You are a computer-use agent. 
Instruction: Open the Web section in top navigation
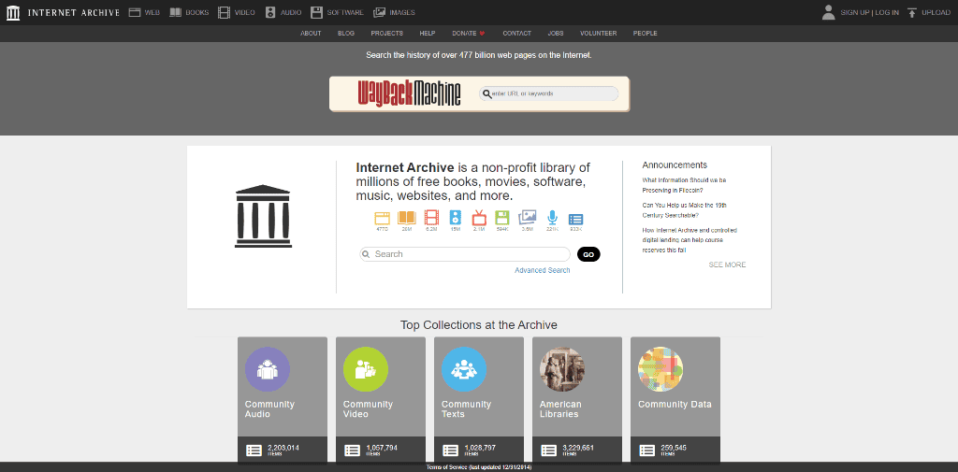[x=144, y=12]
